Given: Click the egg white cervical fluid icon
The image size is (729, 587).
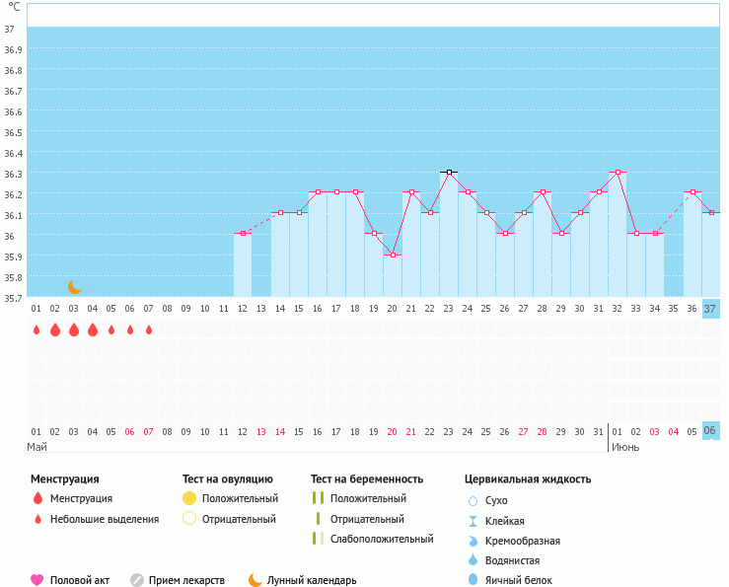Looking at the screenshot, I should [473, 580].
